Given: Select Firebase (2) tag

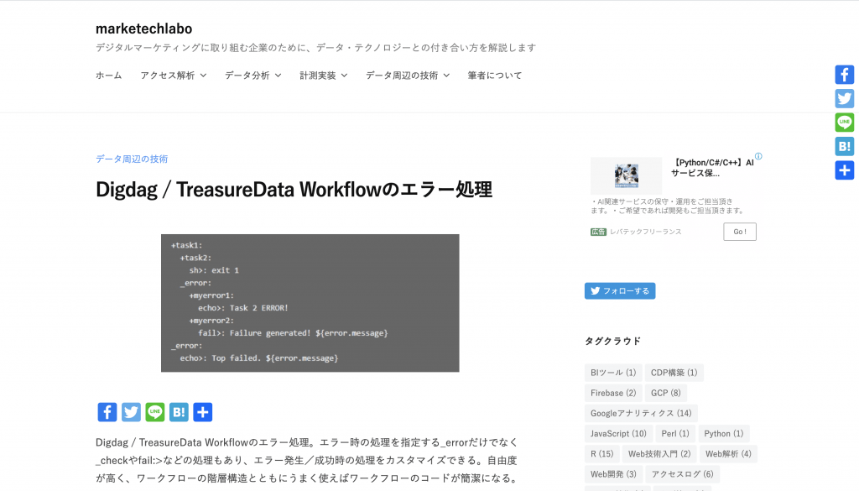Looking at the screenshot, I should click(613, 393).
